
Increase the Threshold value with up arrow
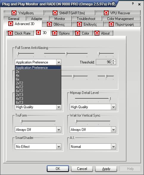click(113, 61)
